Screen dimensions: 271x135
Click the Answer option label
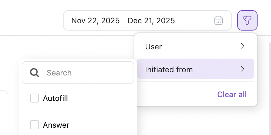click(56, 125)
